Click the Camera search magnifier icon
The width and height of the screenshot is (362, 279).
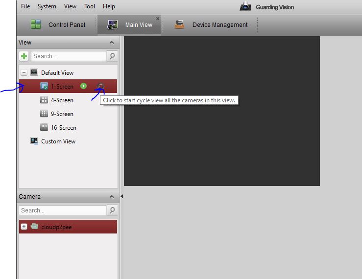point(112,210)
